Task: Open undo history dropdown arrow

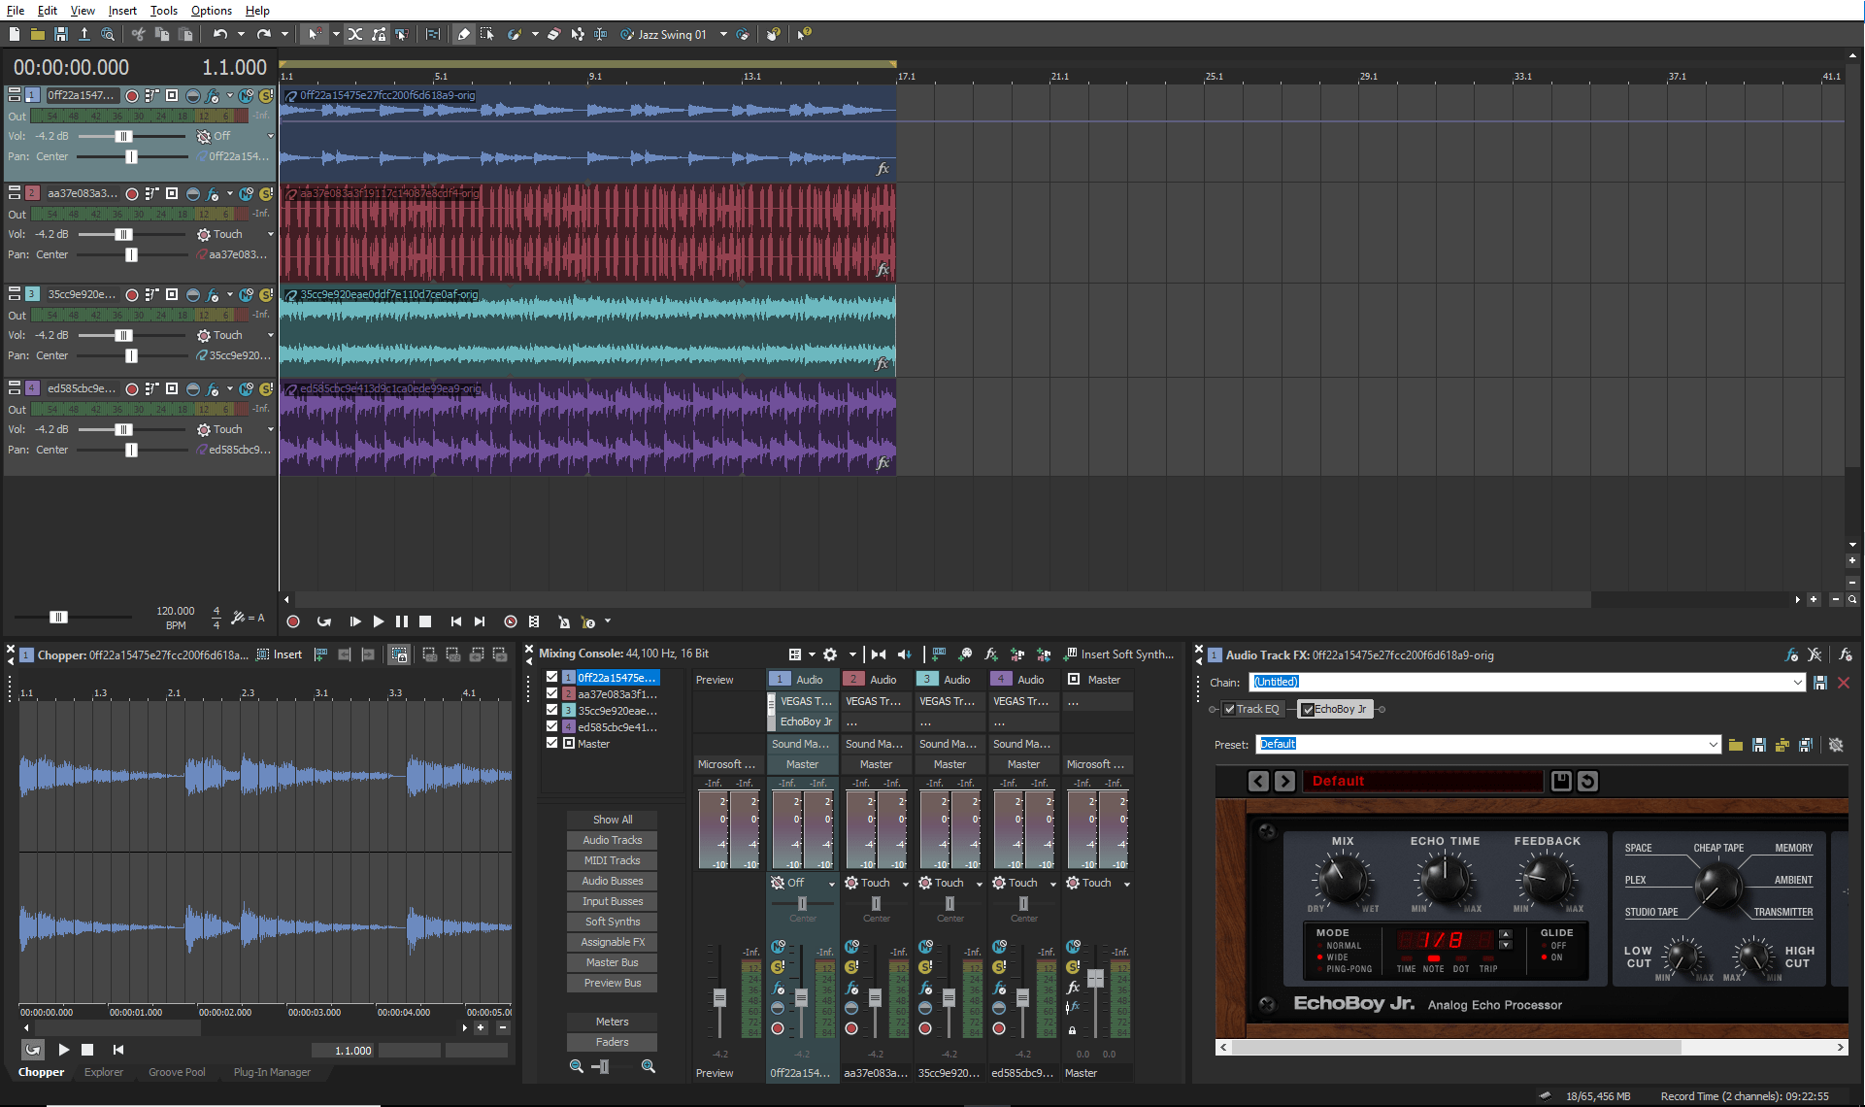Action: coord(241,34)
